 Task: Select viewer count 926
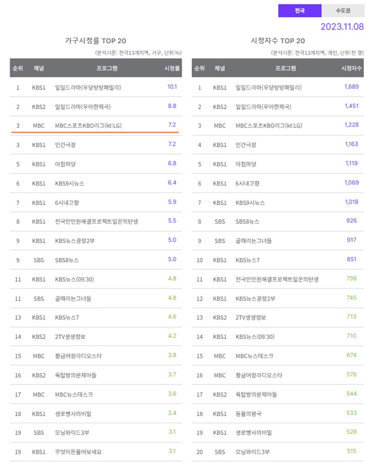[x=351, y=221]
